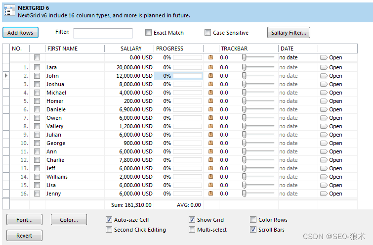Open the Font dialog

[x=25, y=220]
